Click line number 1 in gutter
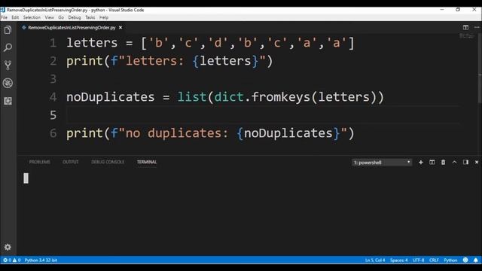 [53, 43]
